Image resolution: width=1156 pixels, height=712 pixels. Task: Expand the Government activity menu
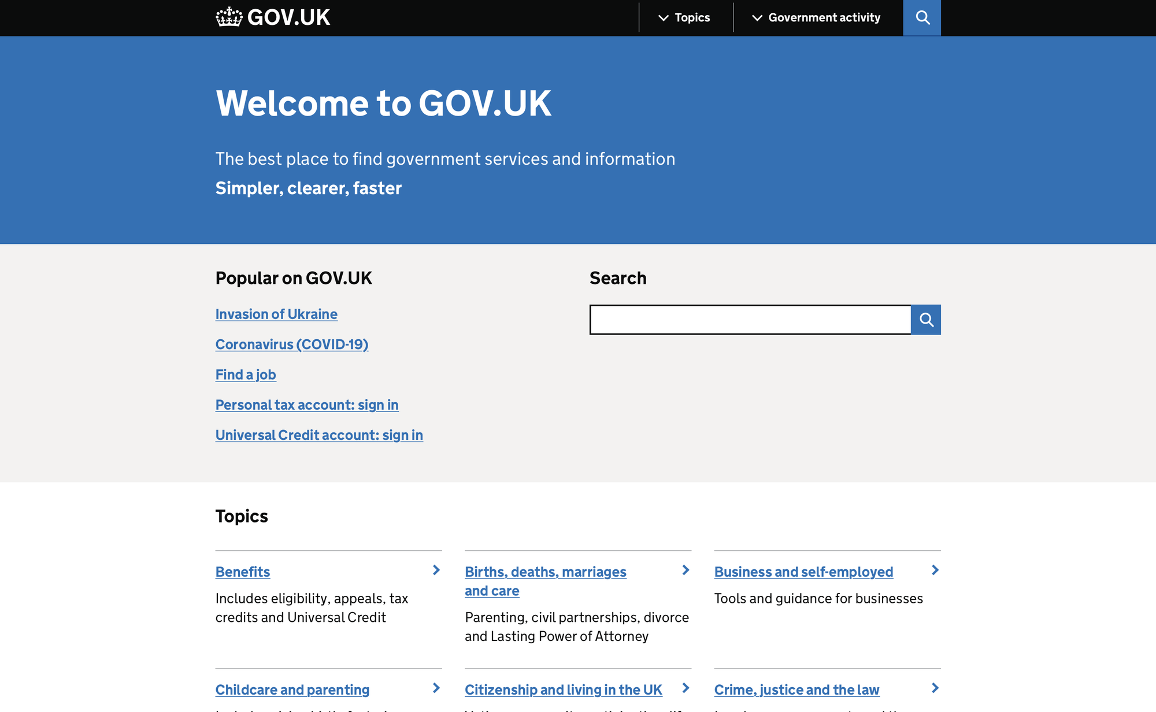pos(816,18)
